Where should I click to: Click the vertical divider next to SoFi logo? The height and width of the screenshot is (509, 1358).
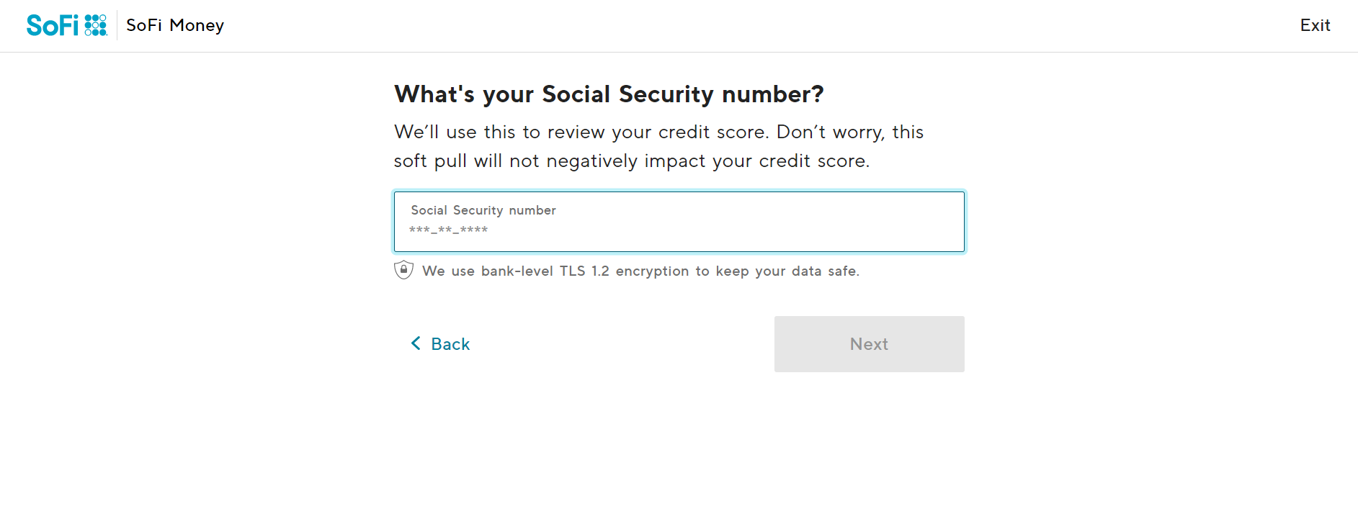coord(117,25)
